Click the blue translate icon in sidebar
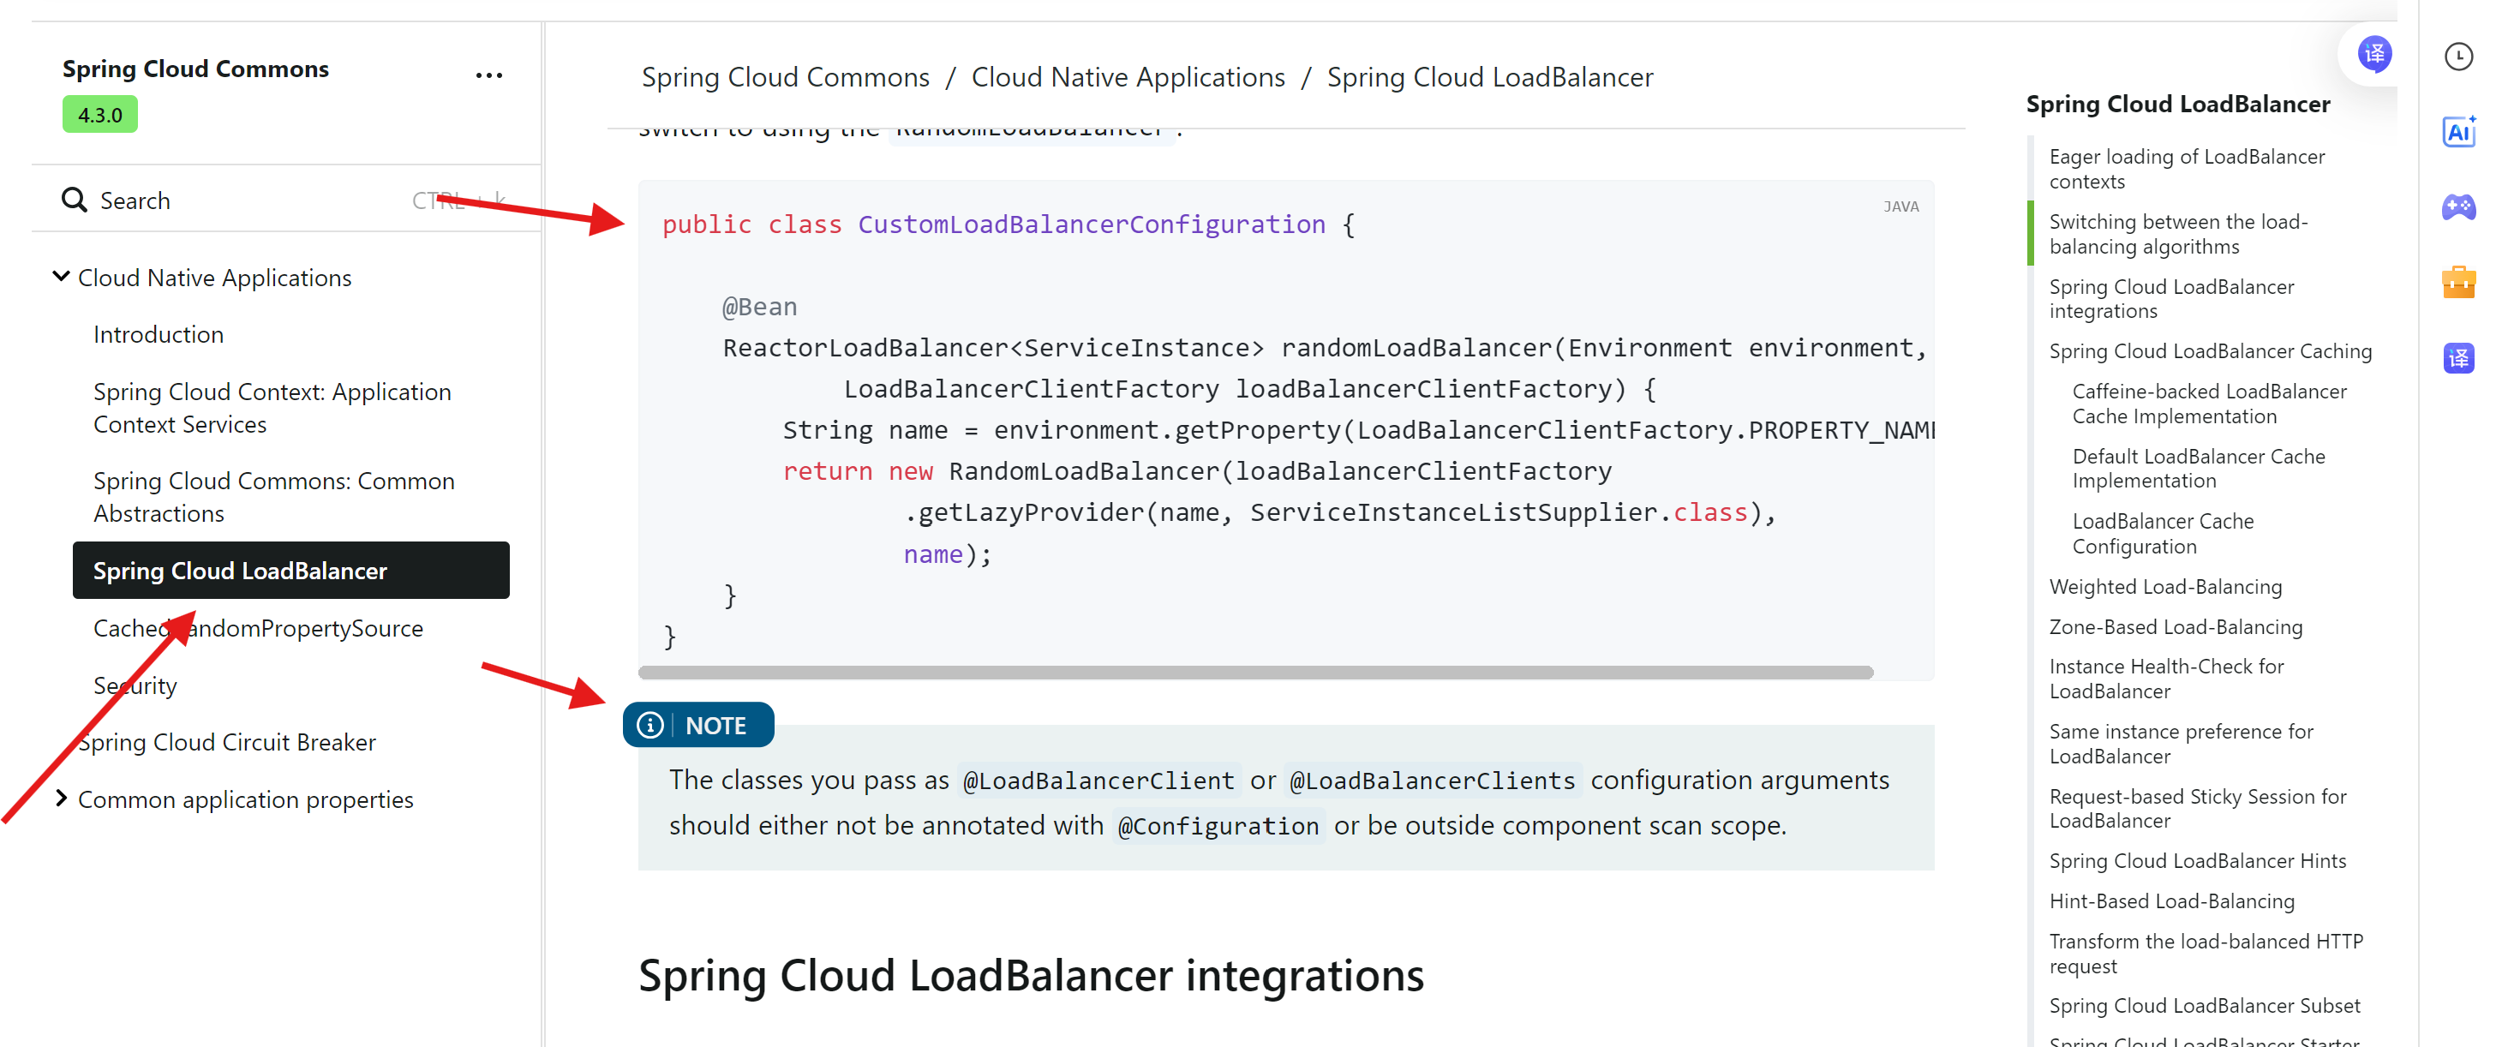Viewport: 2496px width, 1047px height. coord(2458,357)
